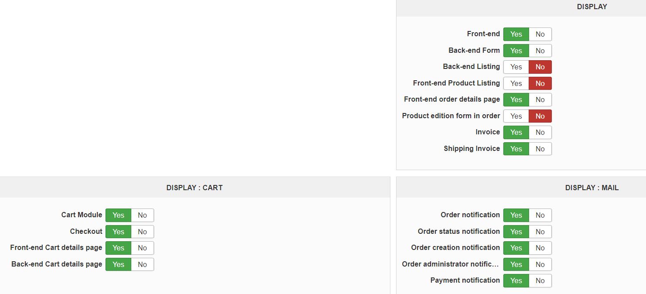
Task: Click the red No on Back-end Listing
Action: click(x=540, y=67)
